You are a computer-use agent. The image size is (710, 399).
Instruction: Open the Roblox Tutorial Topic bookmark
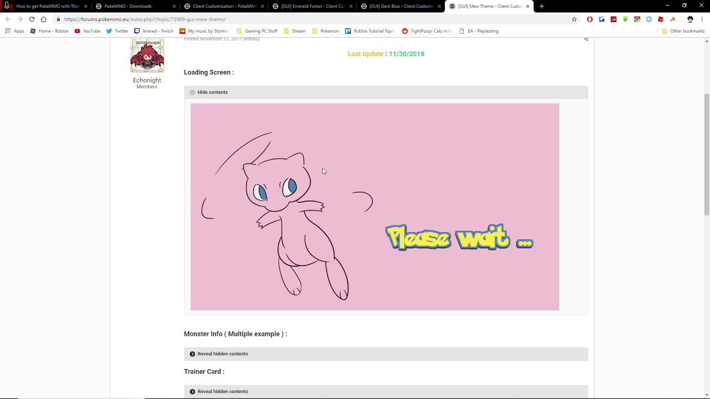[x=370, y=31]
